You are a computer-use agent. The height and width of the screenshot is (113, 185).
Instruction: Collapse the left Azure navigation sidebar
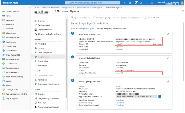pos(30,7)
